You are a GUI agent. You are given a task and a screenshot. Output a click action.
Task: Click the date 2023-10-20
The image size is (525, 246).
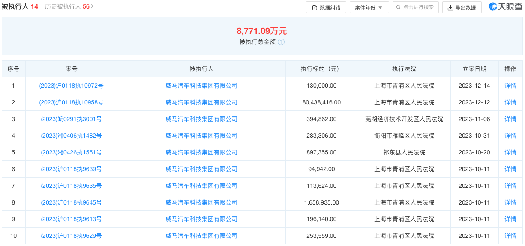point(474,152)
